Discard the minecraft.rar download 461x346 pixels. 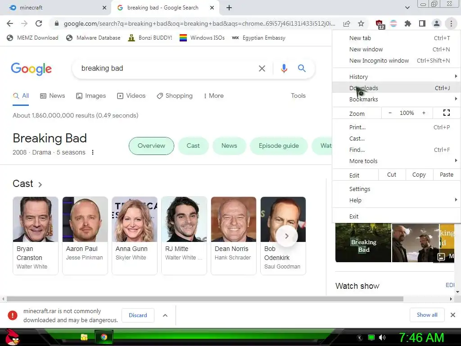tap(138, 315)
